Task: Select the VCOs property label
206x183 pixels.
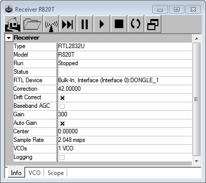Action: tap(20, 148)
